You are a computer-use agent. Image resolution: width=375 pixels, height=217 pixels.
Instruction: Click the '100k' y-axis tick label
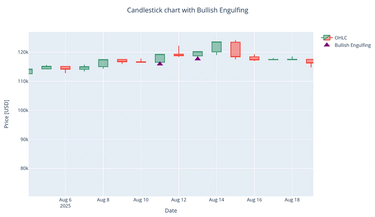coord(23,110)
